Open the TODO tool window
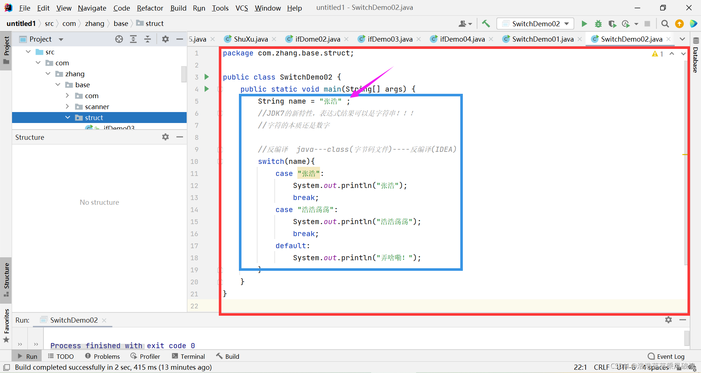Viewport: 701px width, 373px height. [x=61, y=356]
